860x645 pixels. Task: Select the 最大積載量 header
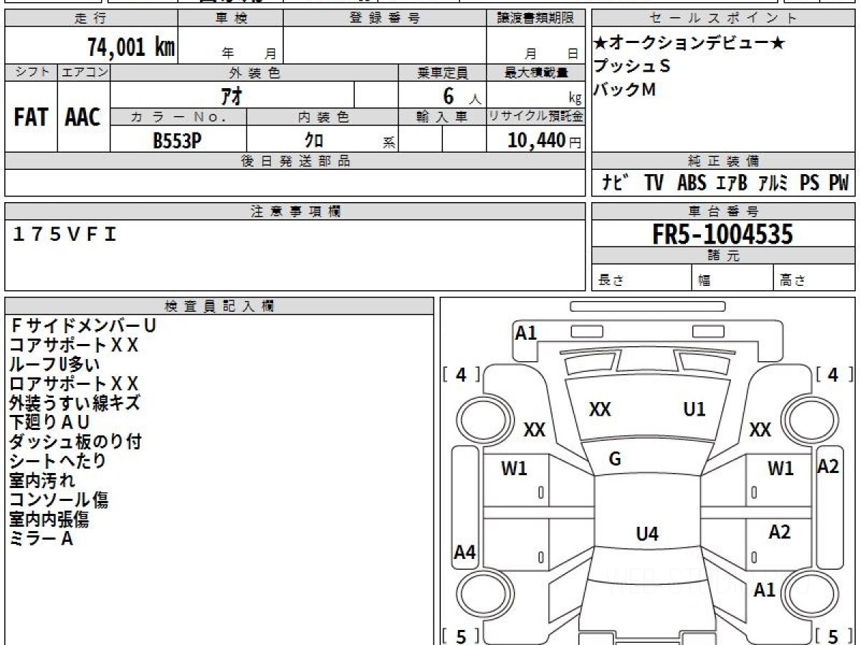tap(535, 72)
